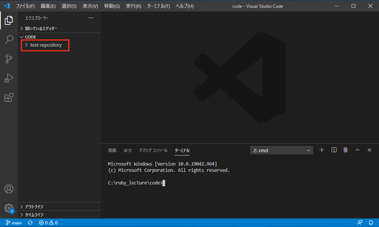The height and width of the screenshot is (227, 379).
Task: Synchronize changes from status bar
Action: 30,223
